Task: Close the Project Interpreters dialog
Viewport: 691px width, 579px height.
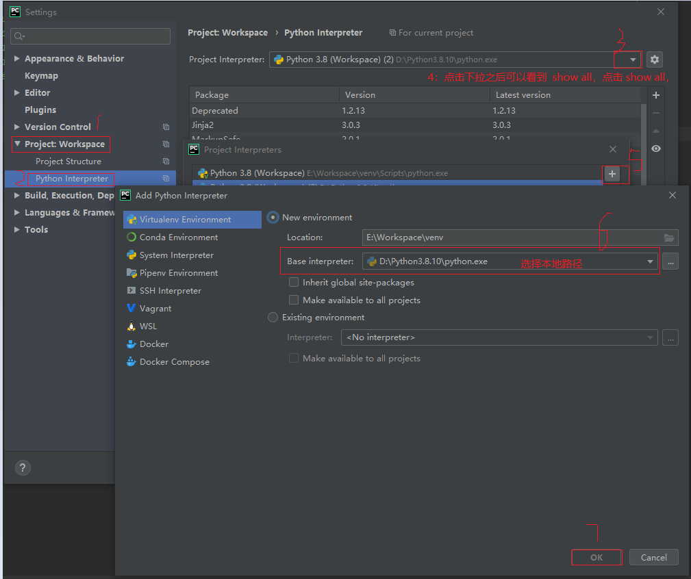Action: tap(612, 149)
